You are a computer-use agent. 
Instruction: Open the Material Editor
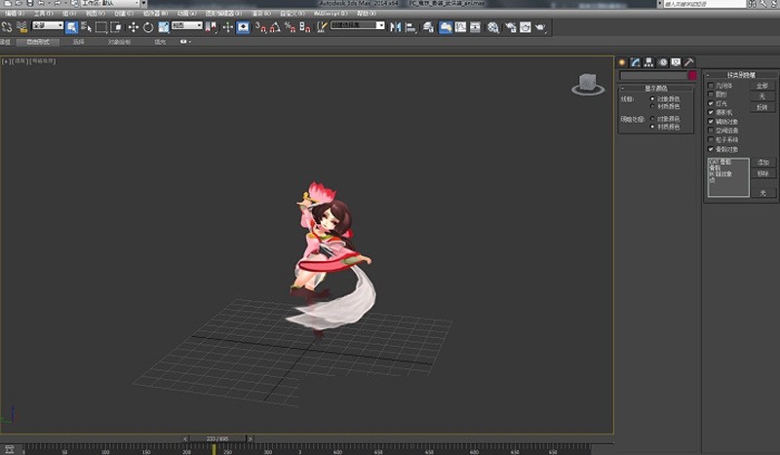tap(493, 27)
